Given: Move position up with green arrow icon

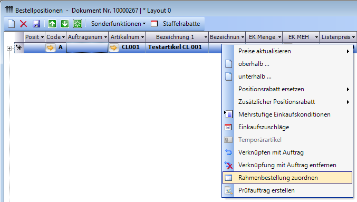Looking at the screenshot, I should pyautogui.click(x=52, y=24).
